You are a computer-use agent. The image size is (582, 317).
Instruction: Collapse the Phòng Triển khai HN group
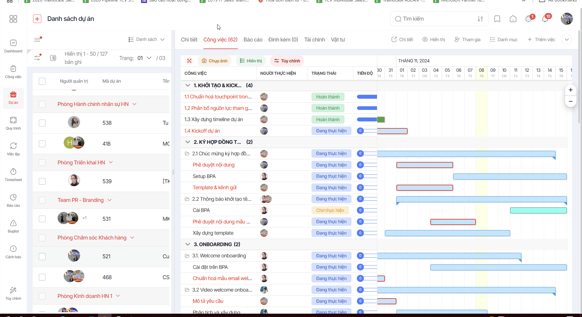[111, 162]
